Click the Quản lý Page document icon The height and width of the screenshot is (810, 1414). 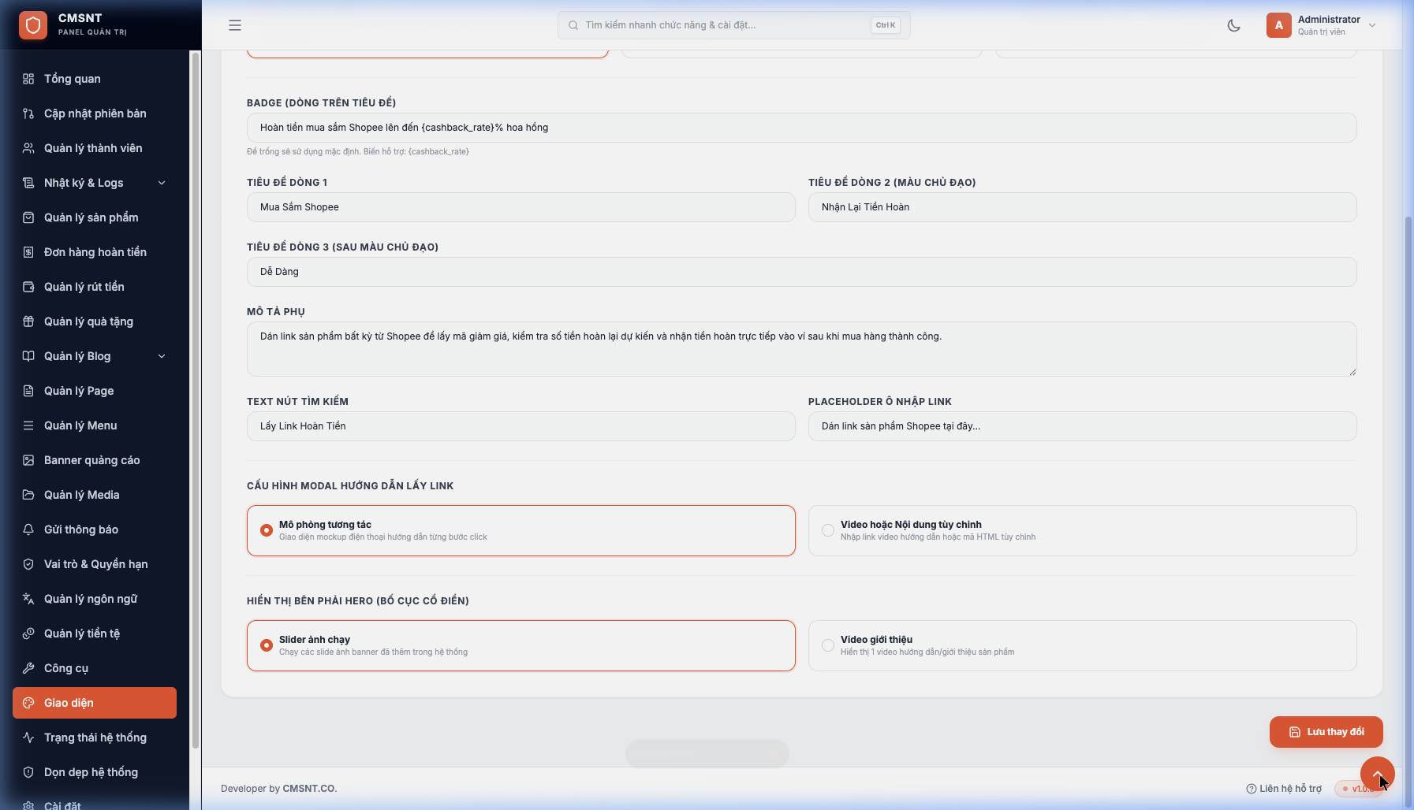pyautogui.click(x=28, y=391)
